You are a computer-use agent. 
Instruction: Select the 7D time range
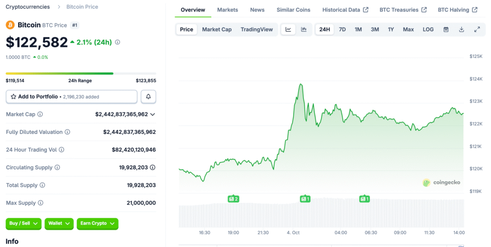coord(342,29)
